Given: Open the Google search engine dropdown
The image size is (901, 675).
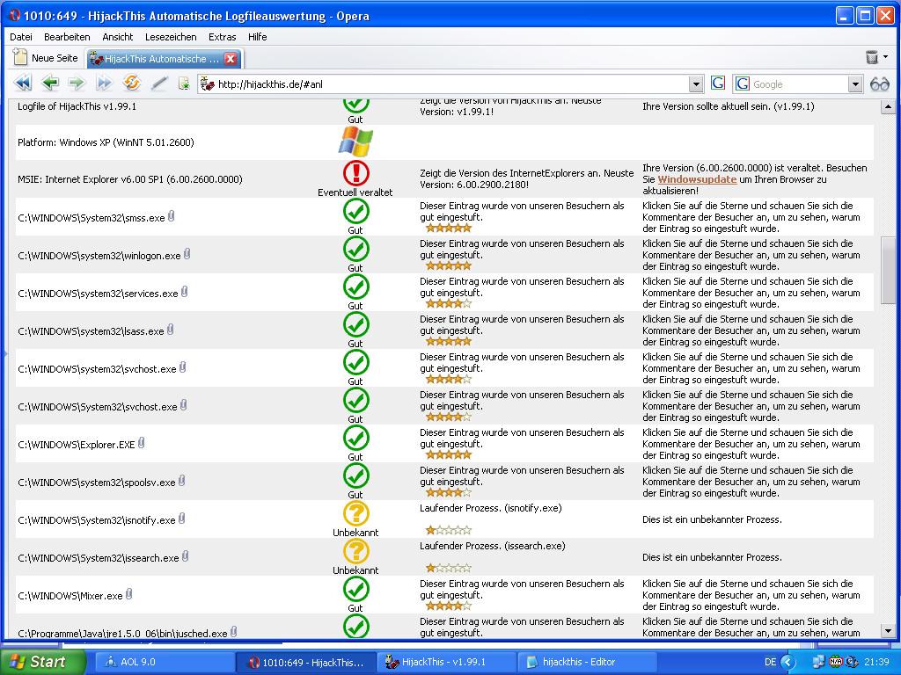Looking at the screenshot, I should coord(855,84).
